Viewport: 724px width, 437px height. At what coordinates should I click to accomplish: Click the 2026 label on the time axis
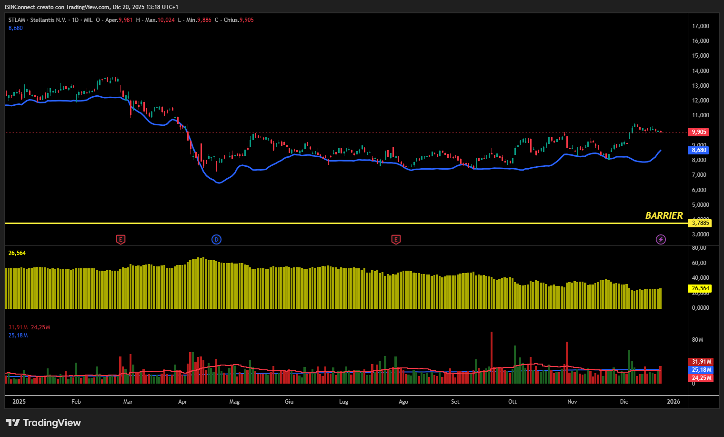pos(674,402)
